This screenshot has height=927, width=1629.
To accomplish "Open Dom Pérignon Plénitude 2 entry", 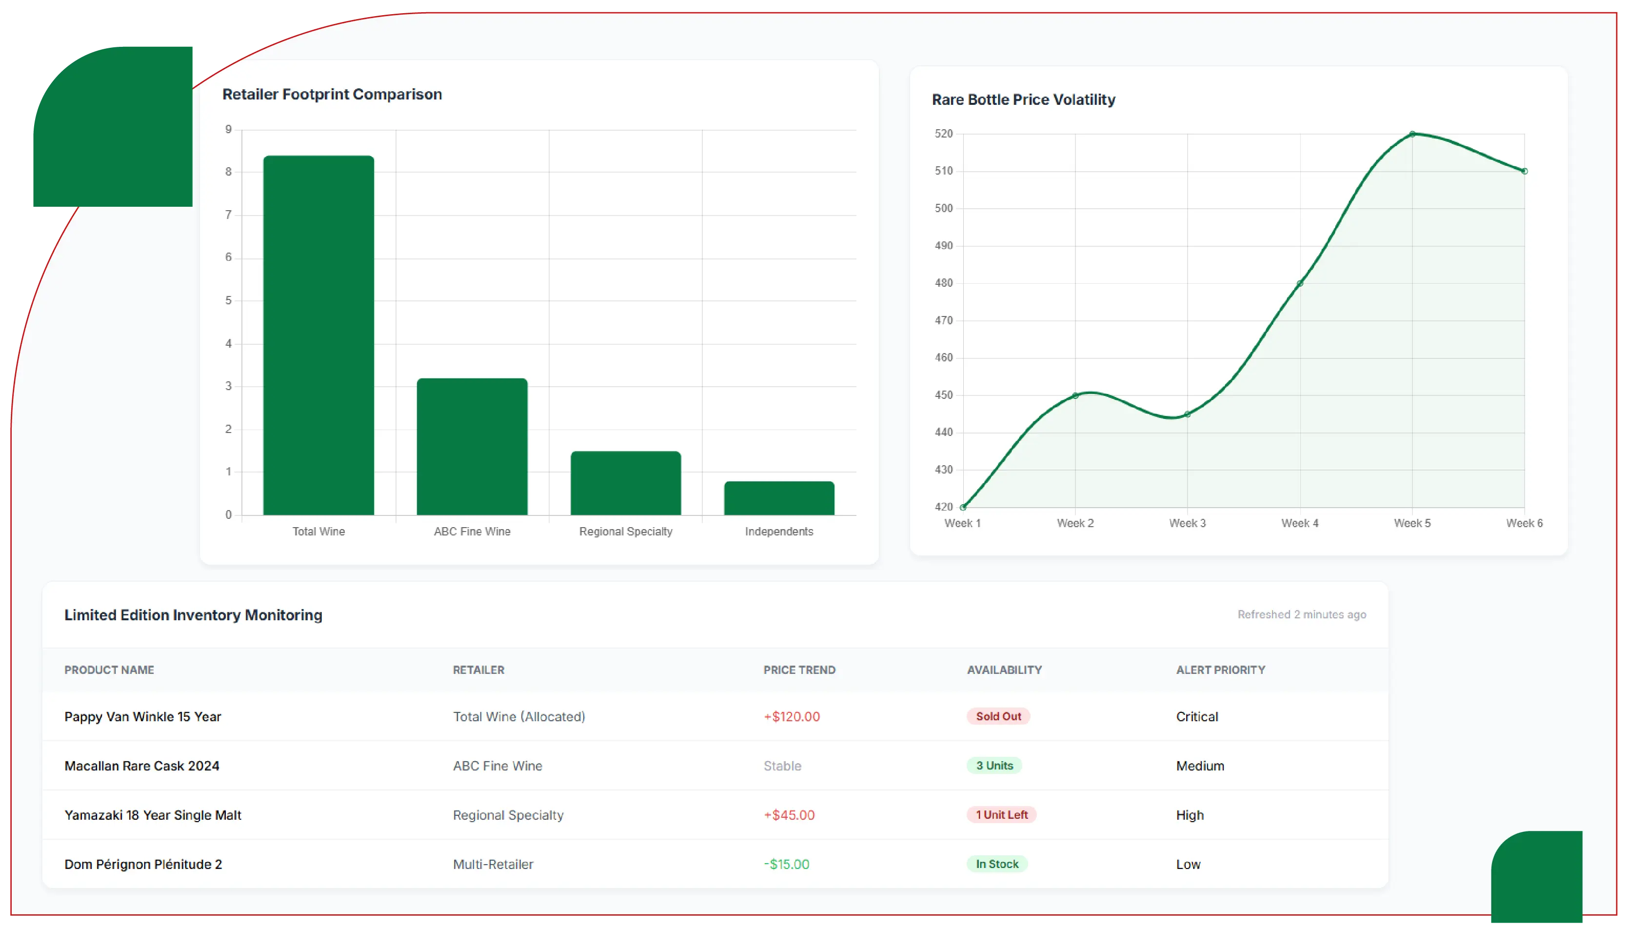I will (x=143, y=864).
